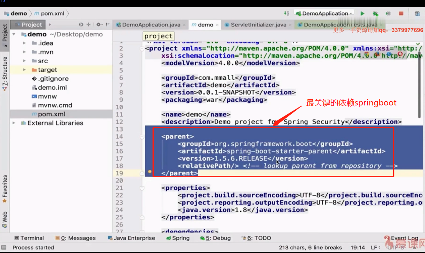Collapse all icon in Project panel header

pyautogui.click(x=89, y=25)
